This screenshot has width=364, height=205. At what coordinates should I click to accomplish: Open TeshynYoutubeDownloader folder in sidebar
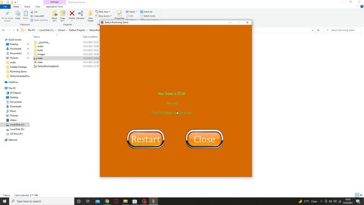click(x=19, y=76)
